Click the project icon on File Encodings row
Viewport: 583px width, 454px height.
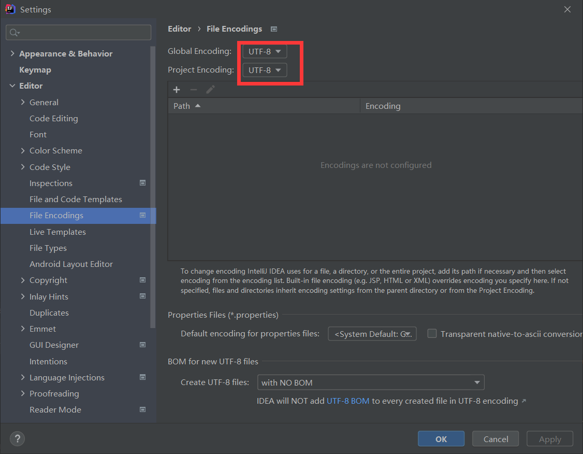(142, 215)
